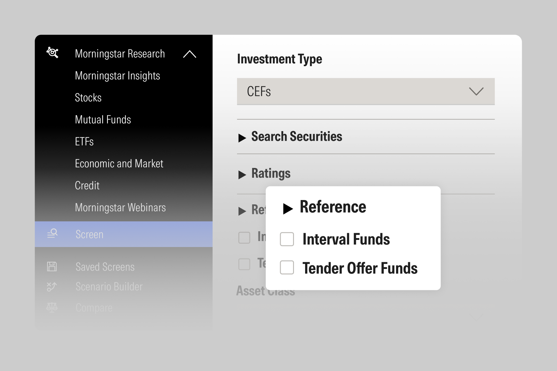
Task: Open Economic and Market research
Action: 119,164
